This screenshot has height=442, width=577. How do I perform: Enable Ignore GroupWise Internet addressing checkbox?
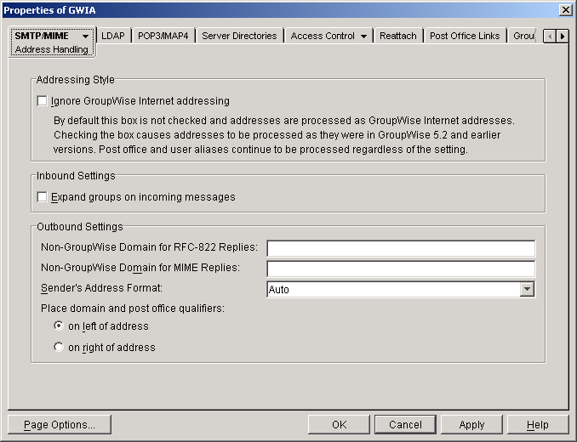(x=43, y=101)
